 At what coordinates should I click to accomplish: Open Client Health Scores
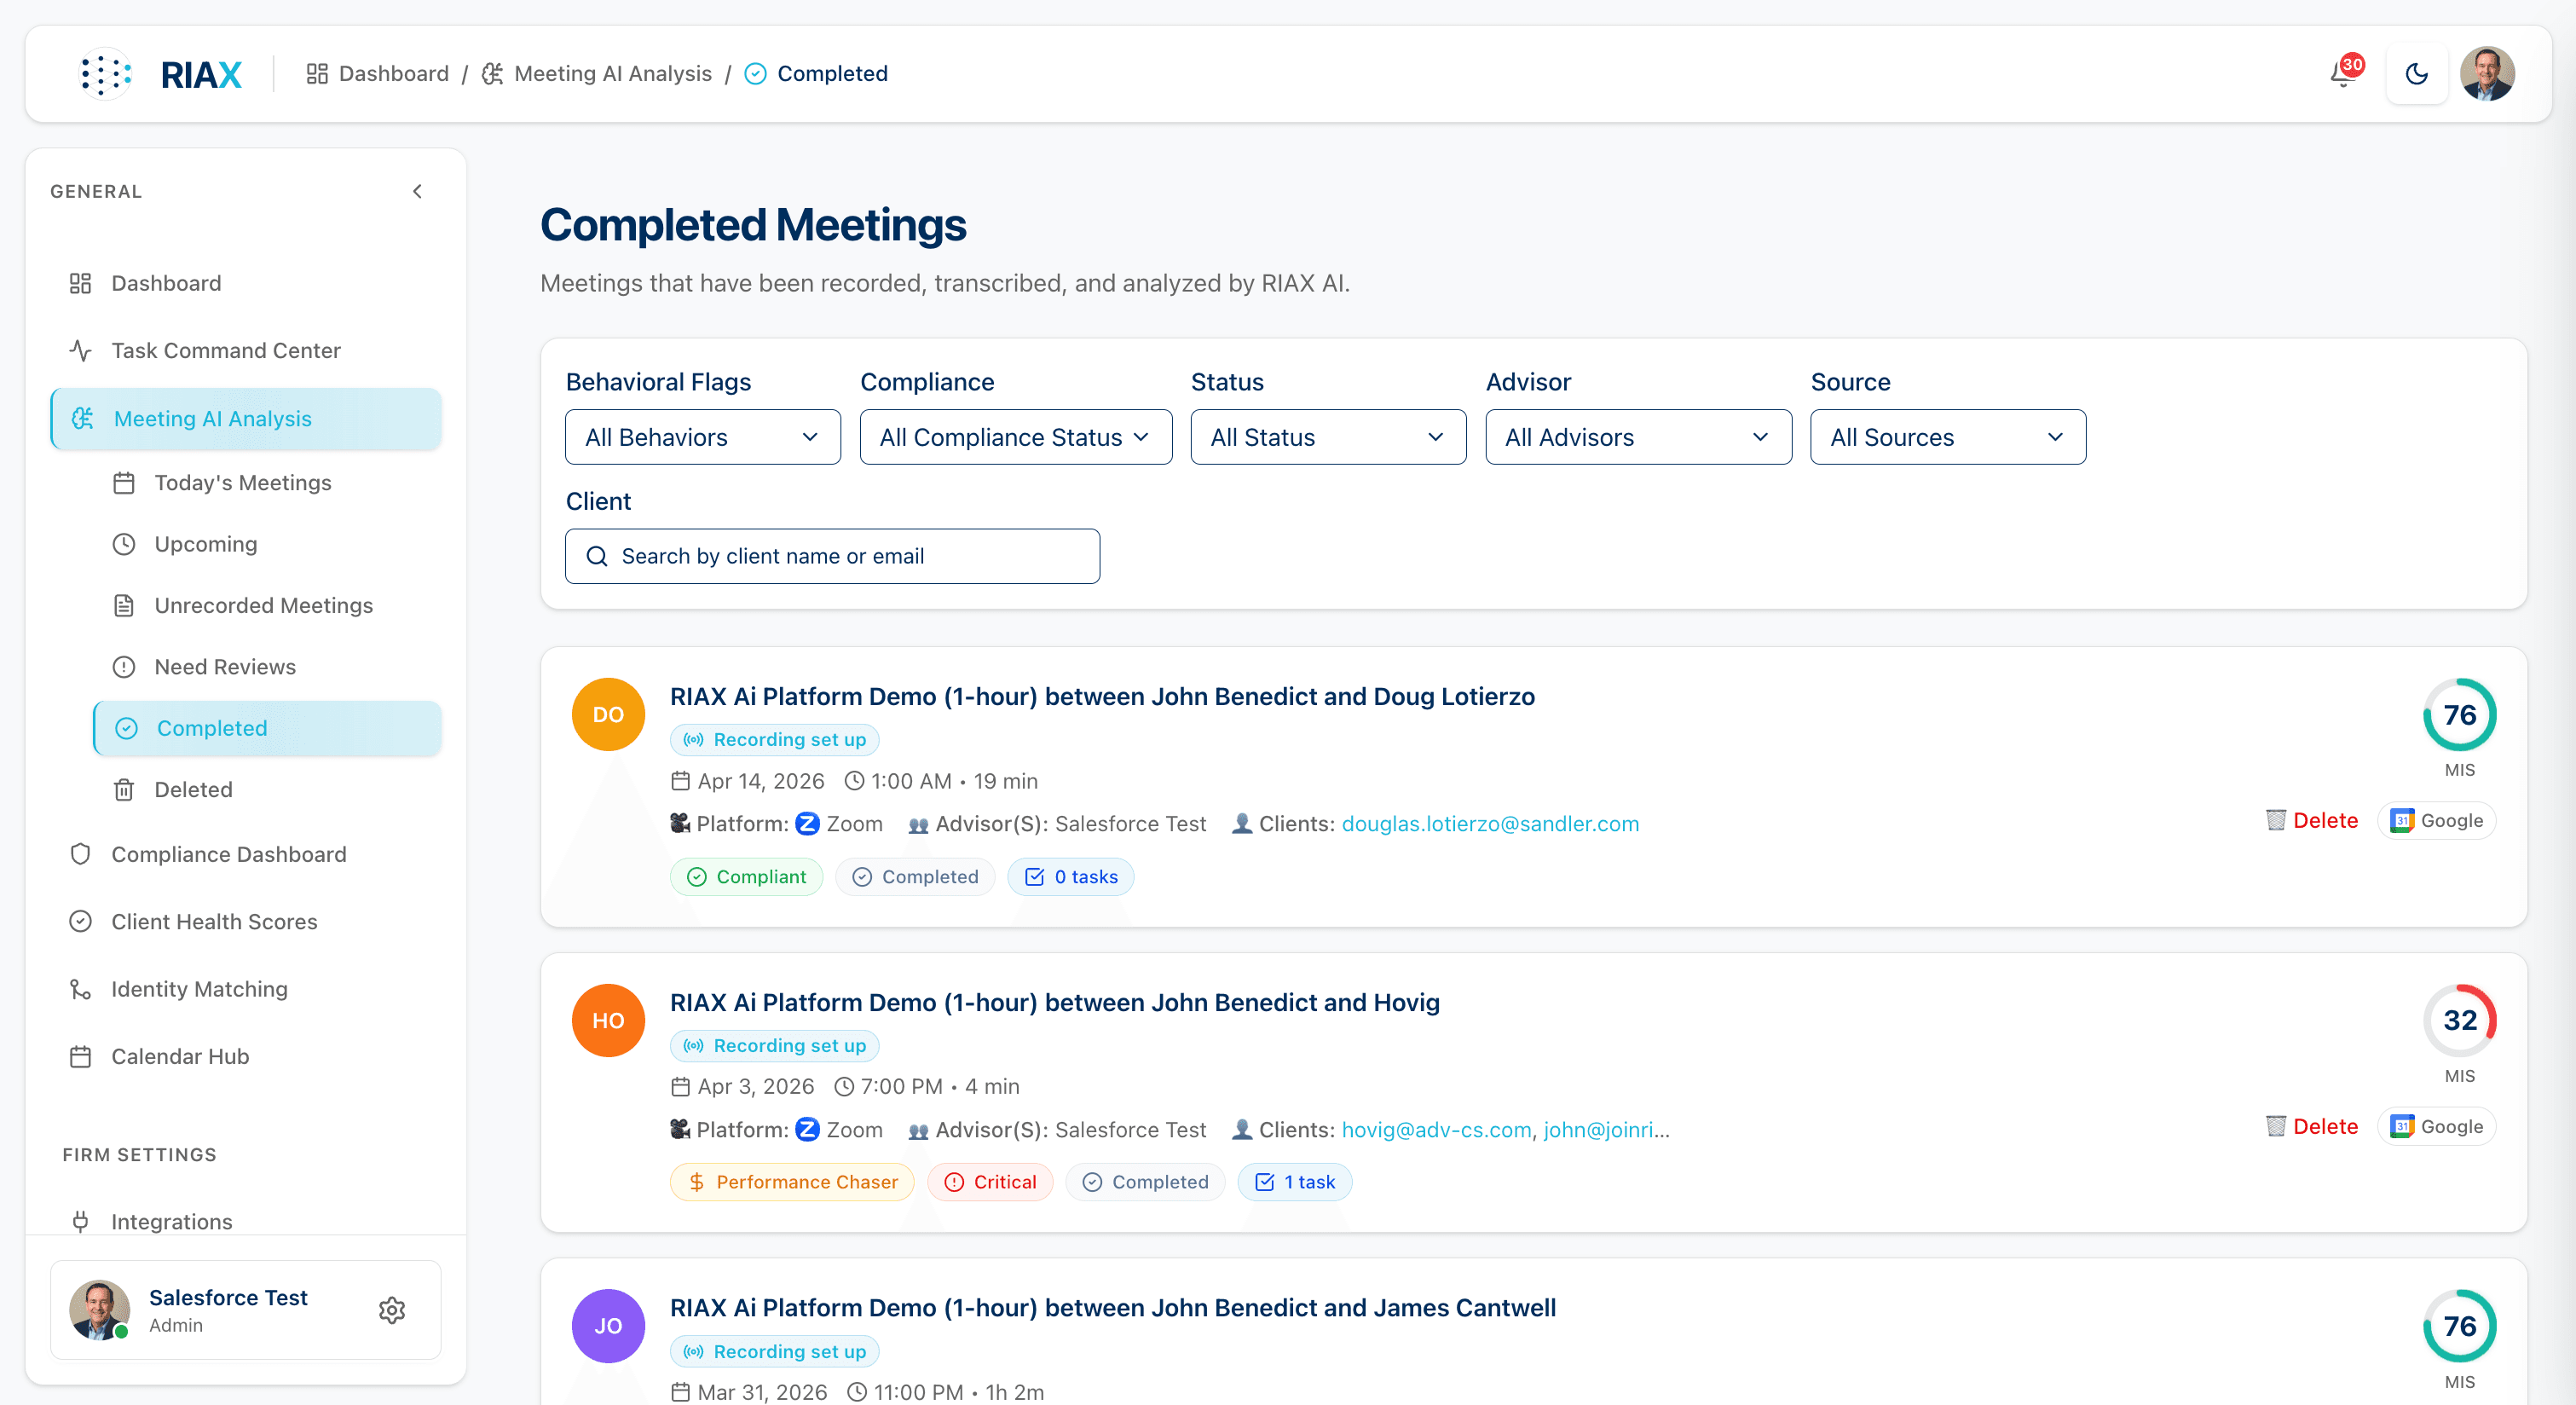[x=246, y=921]
